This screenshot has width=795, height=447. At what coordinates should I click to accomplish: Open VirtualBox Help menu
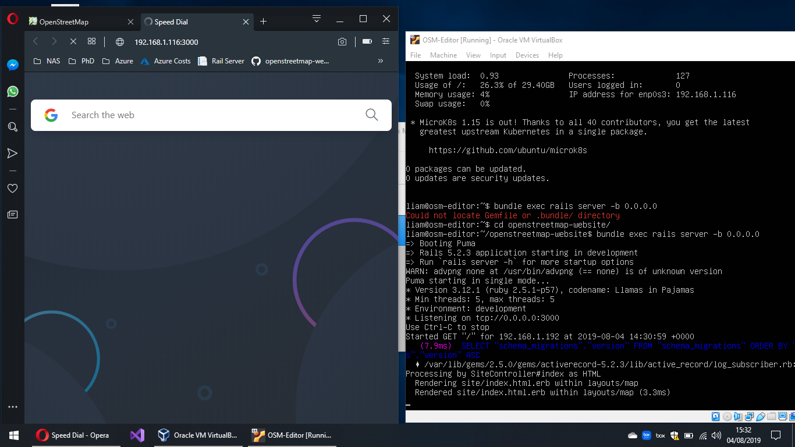[x=555, y=55]
